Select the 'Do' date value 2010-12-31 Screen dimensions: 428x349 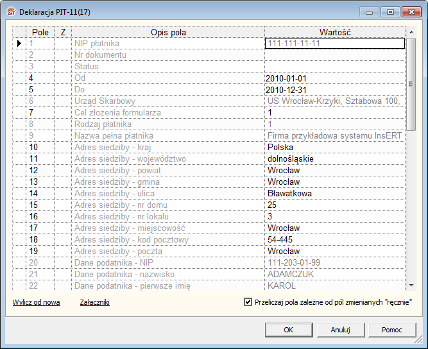(334, 90)
